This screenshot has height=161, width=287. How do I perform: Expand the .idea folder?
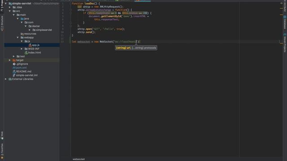10,7
